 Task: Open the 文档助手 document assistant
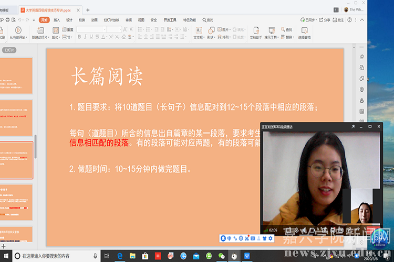[x=255, y=30]
